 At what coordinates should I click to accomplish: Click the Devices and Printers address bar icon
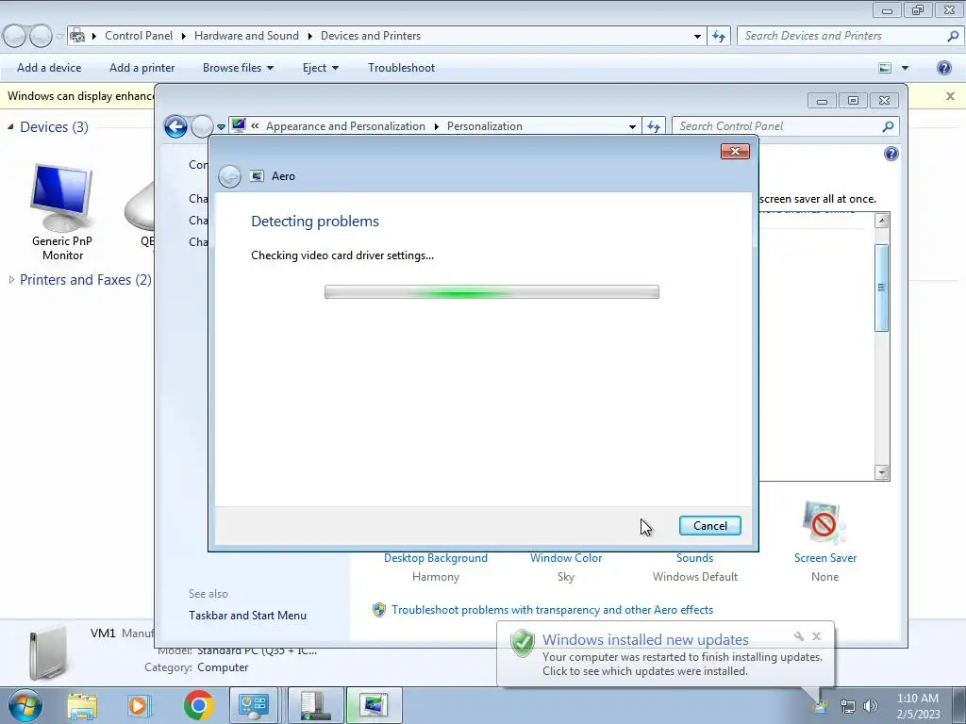point(77,36)
